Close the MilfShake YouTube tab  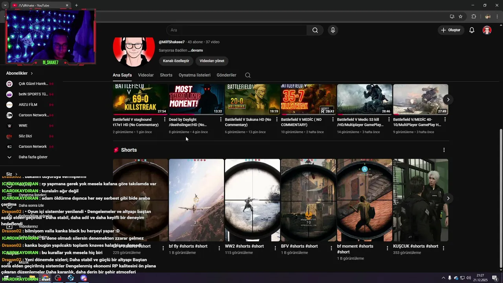(67, 6)
